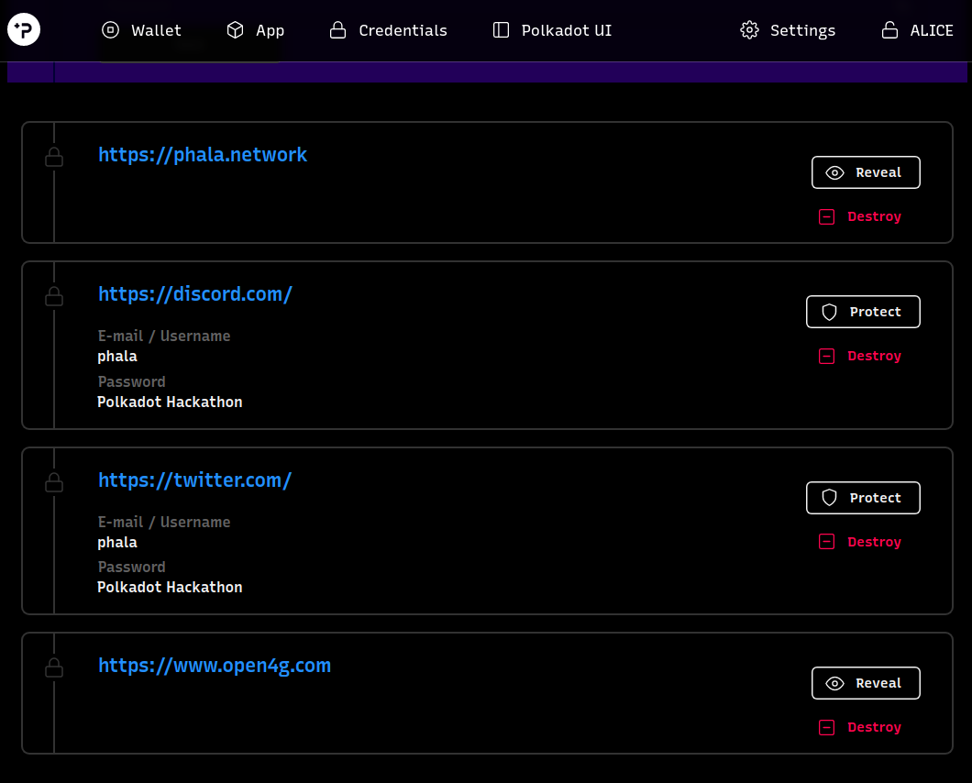Image resolution: width=972 pixels, height=783 pixels.
Task: Click the lock icon beside discord.com
Action: 54,297
